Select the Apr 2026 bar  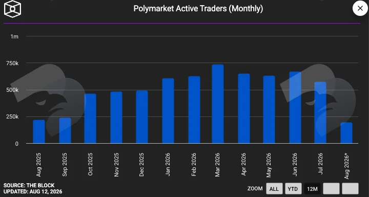[244, 109]
